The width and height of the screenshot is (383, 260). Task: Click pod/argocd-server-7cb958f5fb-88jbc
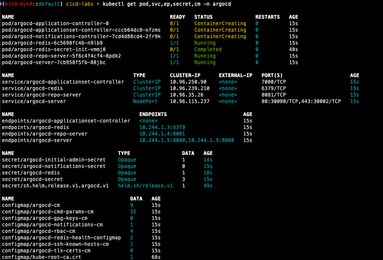[54, 62]
